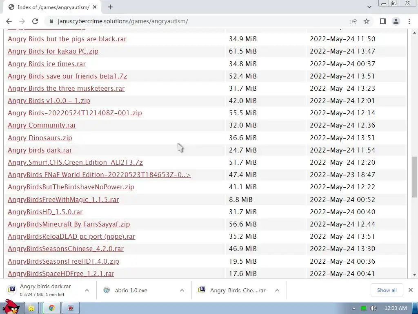The height and width of the screenshot is (314, 418).
Task: Open Angry Dinosaurs.zip link
Action: pos(40,138)
